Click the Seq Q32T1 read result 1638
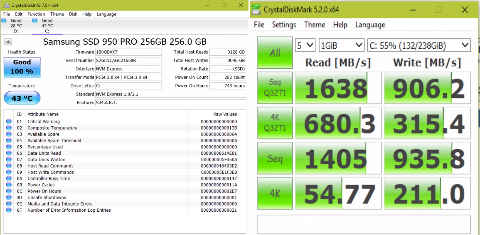This screenshot has height=235, width=480. click(x=338, y=88)
